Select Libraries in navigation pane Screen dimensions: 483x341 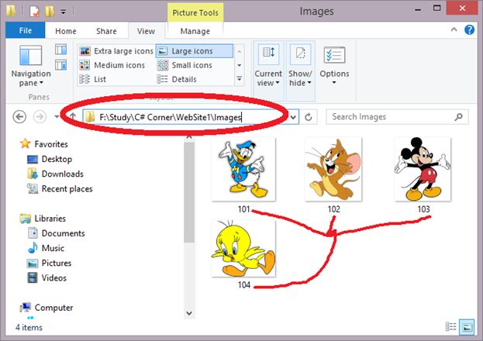(x=43, y=219)
